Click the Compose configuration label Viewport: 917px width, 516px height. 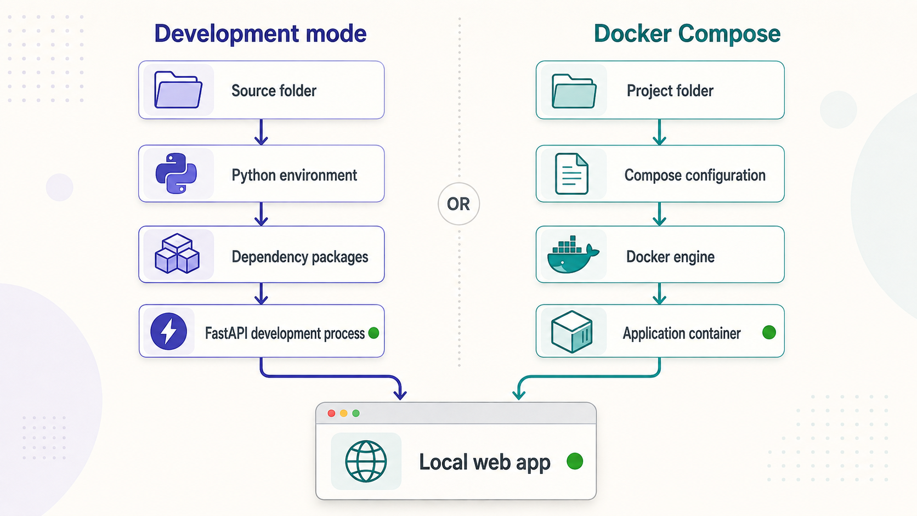pos(695,175)
